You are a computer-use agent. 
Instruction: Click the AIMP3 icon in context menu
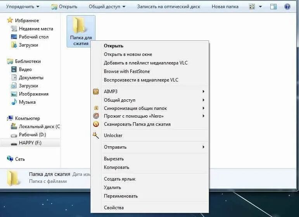pyautogui.click(x=96, y=92)
